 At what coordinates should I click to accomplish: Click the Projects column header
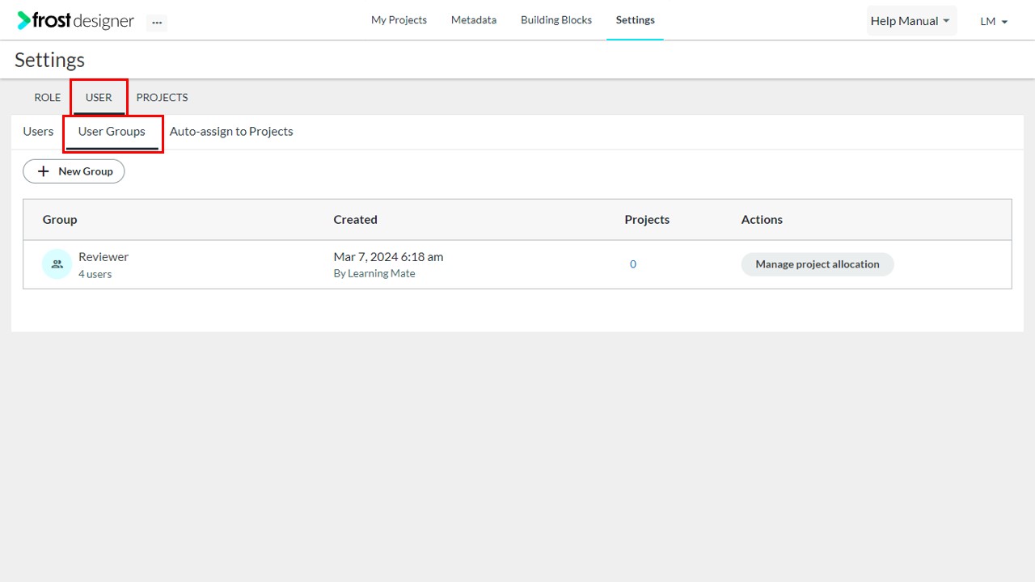point(647,220)
